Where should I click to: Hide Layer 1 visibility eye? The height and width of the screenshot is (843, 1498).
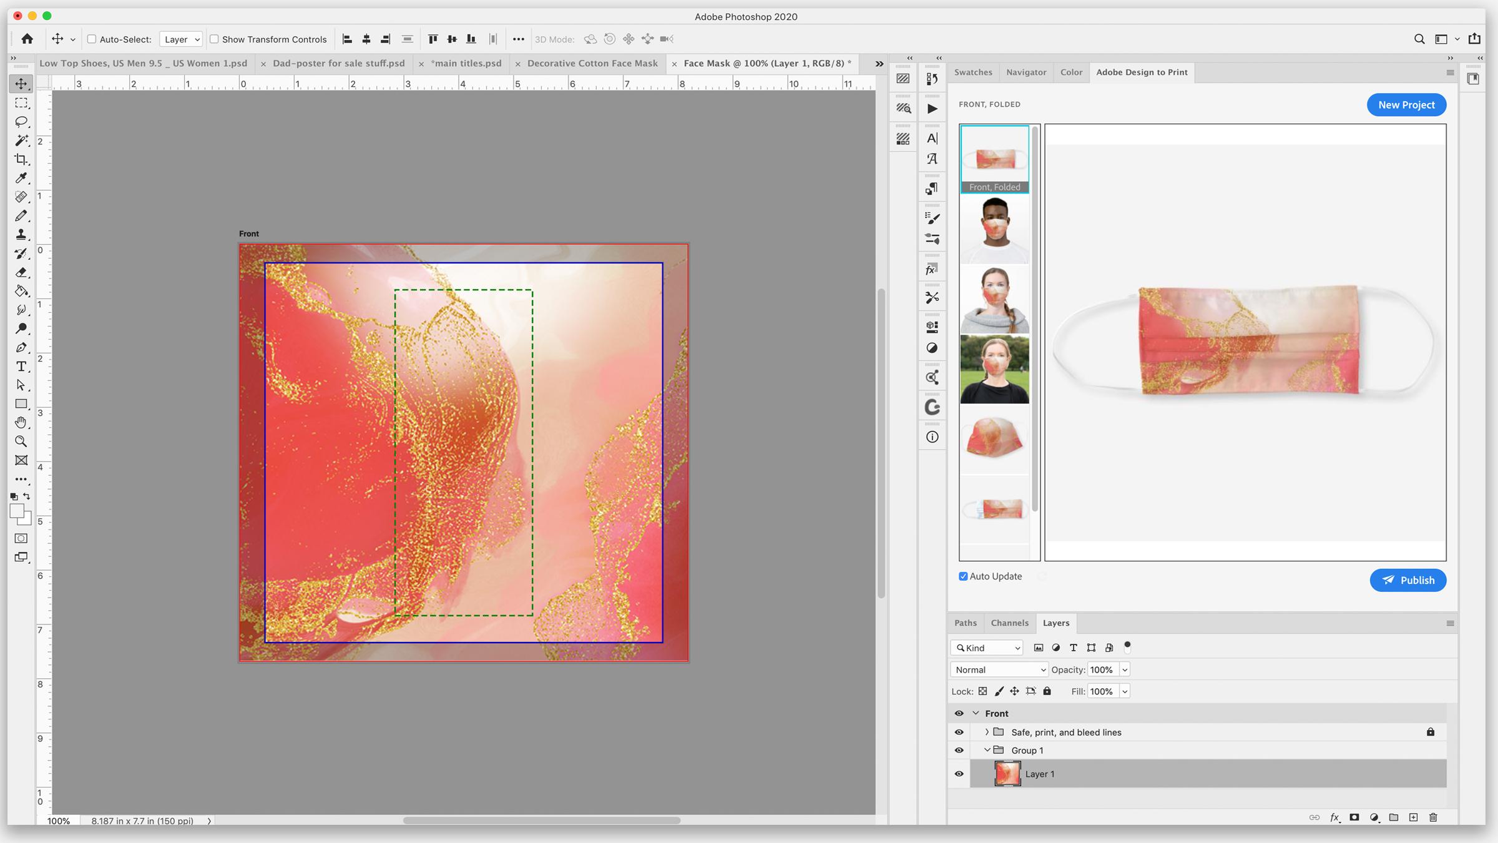[x=959, y=774]
